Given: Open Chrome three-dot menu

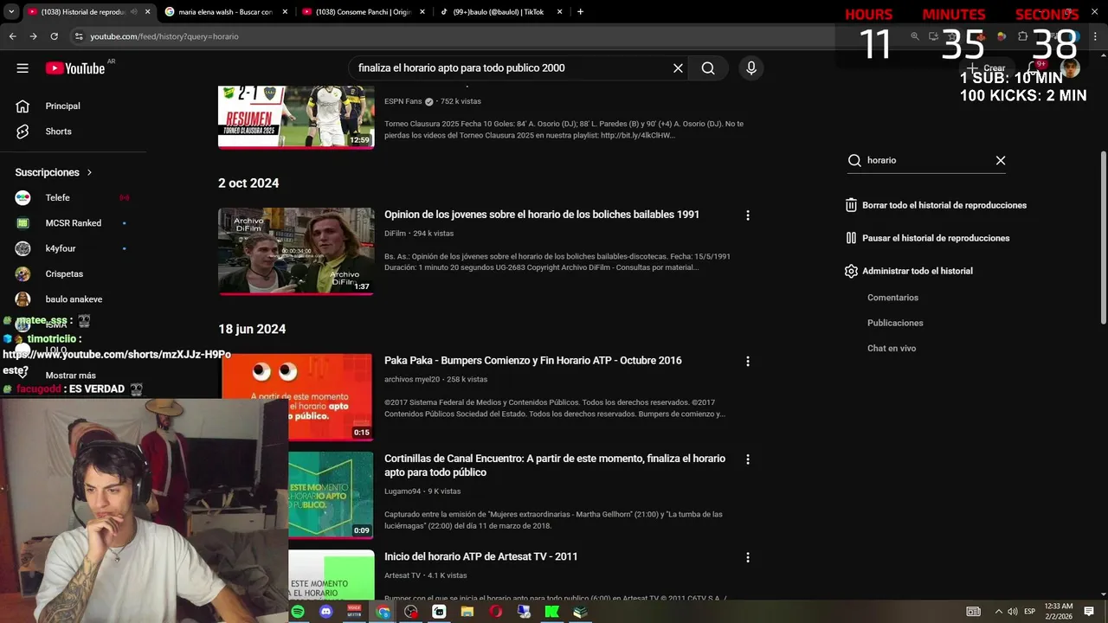Looking at the screenshot, I should [1094, 36].
